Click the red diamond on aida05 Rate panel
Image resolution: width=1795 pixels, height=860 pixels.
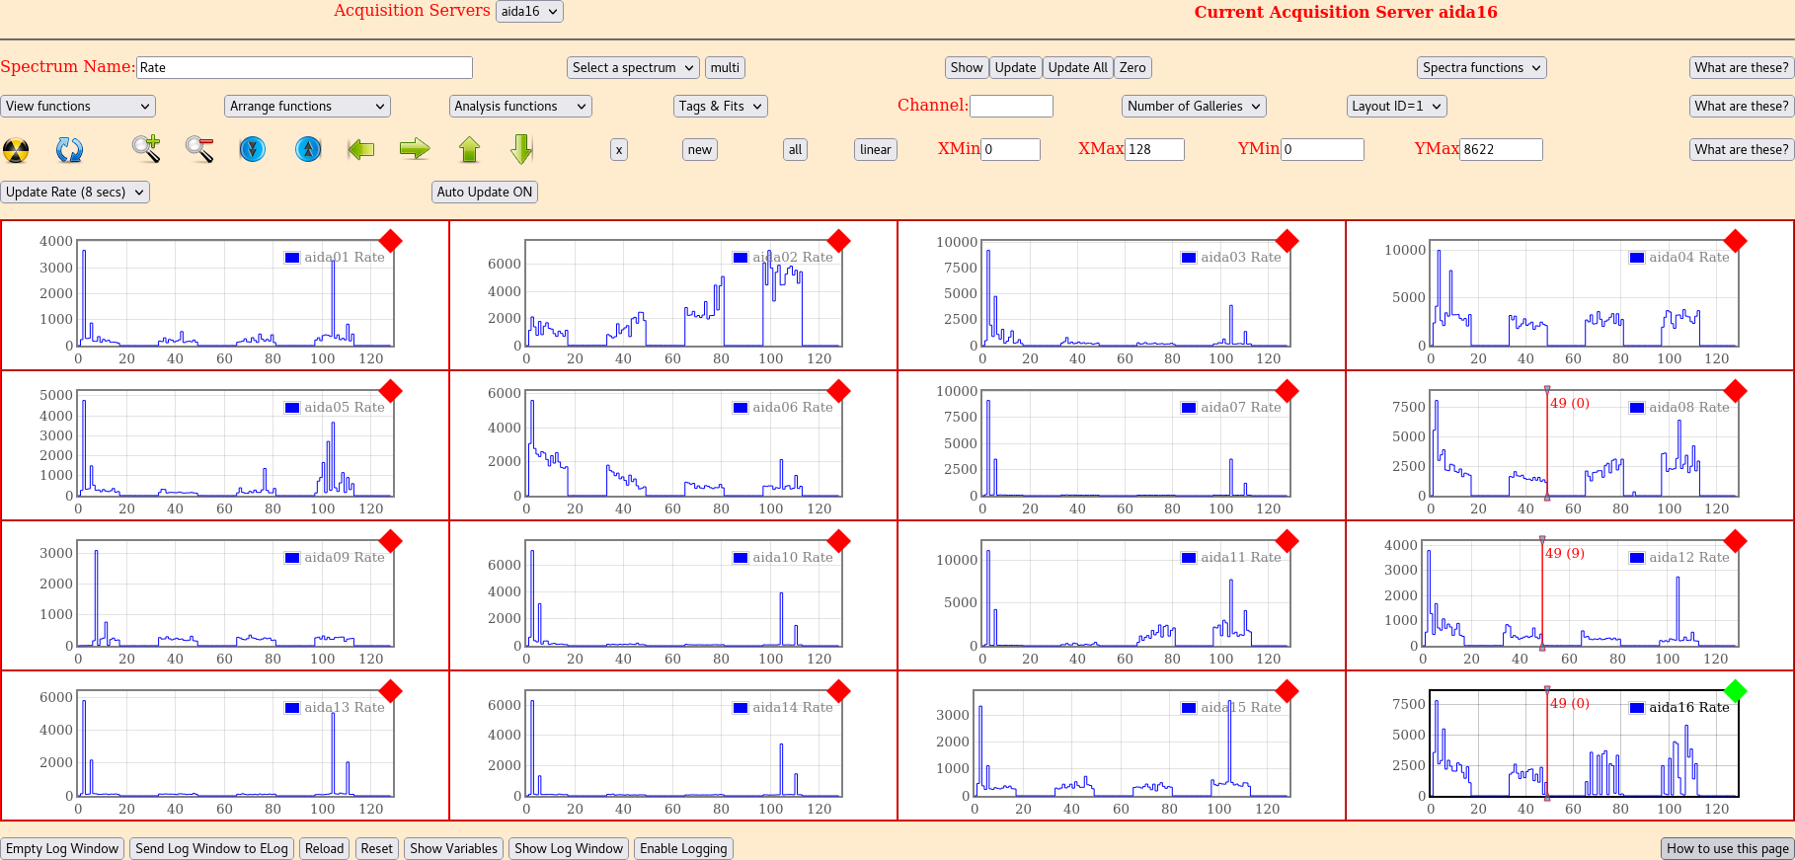pyautogui.click(x=391, y=391)
